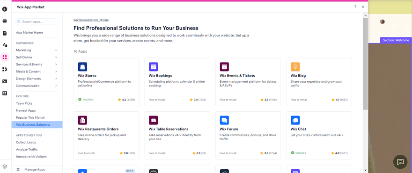The height and width of the screenshot is (173, 412).
Task: Go to App Market Home
Action: [x=29, y=33]
